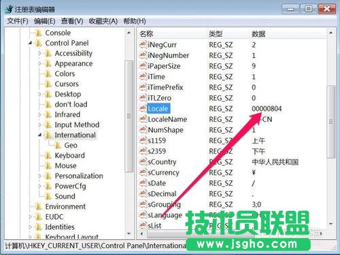The image size is (340, 255).
Task: Click the values pane vertical scrollbar thumb
Action: [x=331, y=122]
